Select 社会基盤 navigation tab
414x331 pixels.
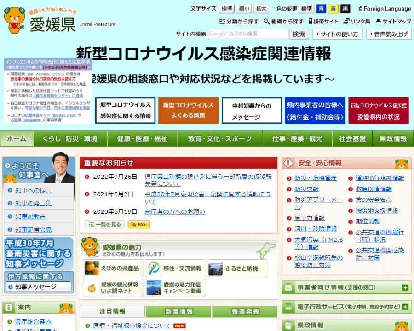pos(352,138)
